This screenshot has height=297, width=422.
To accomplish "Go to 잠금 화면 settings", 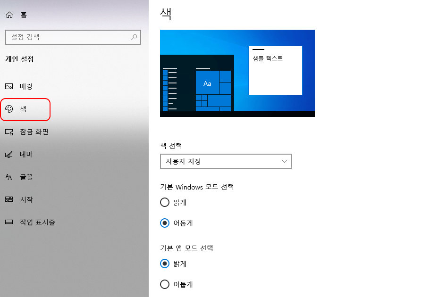I will tap(34, 132).
